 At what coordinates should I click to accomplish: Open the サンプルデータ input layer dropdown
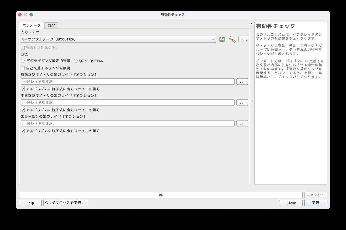118,39
